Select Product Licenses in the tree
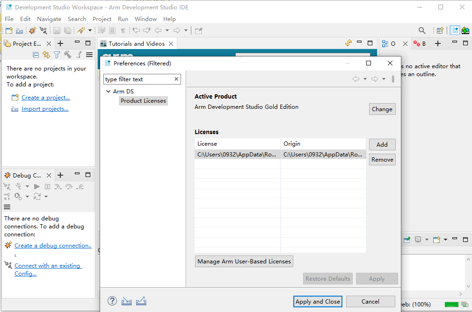Screen dimensions: 472x312 (143, 101)
